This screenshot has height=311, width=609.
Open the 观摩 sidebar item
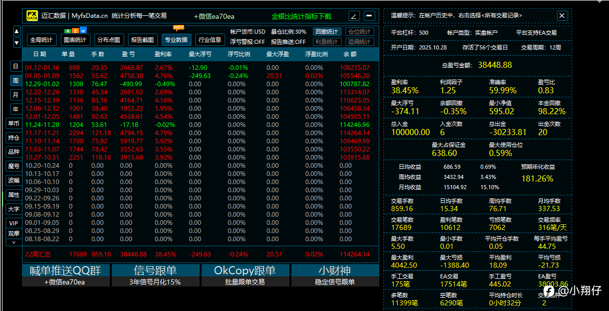tap(14, 234)
